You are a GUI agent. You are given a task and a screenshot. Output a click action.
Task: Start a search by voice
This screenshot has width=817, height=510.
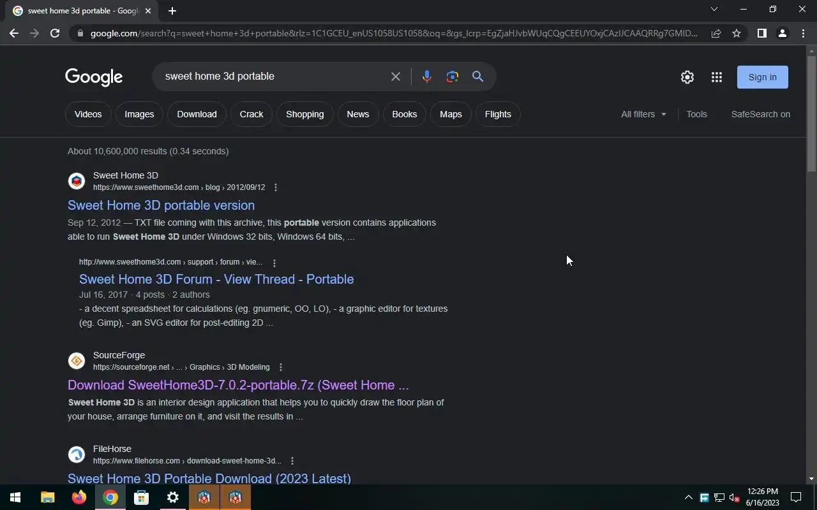click(x=427, y=76)
